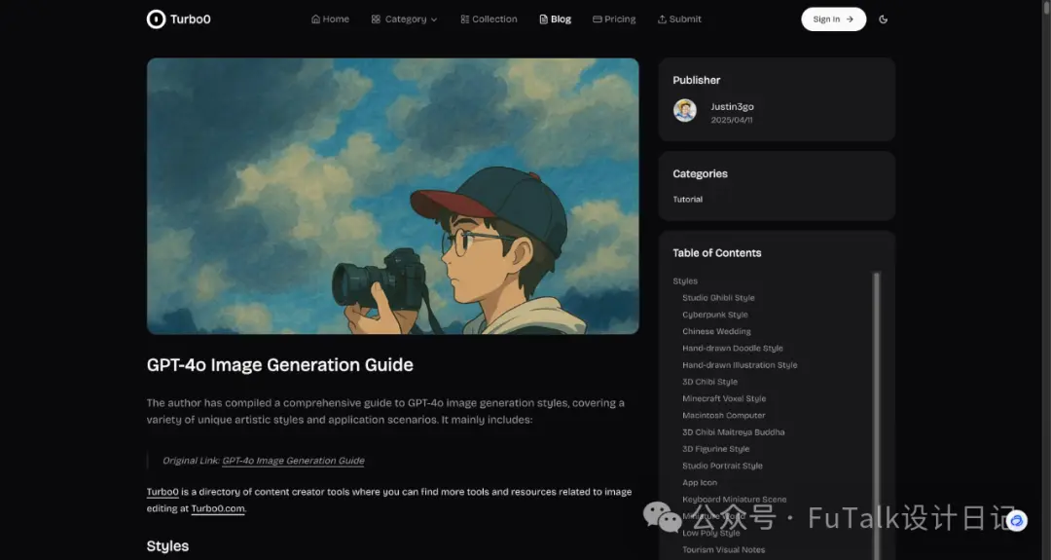Click the Sign In button
The height and width of the screenshot is (560, 1051).
point(833,19)
